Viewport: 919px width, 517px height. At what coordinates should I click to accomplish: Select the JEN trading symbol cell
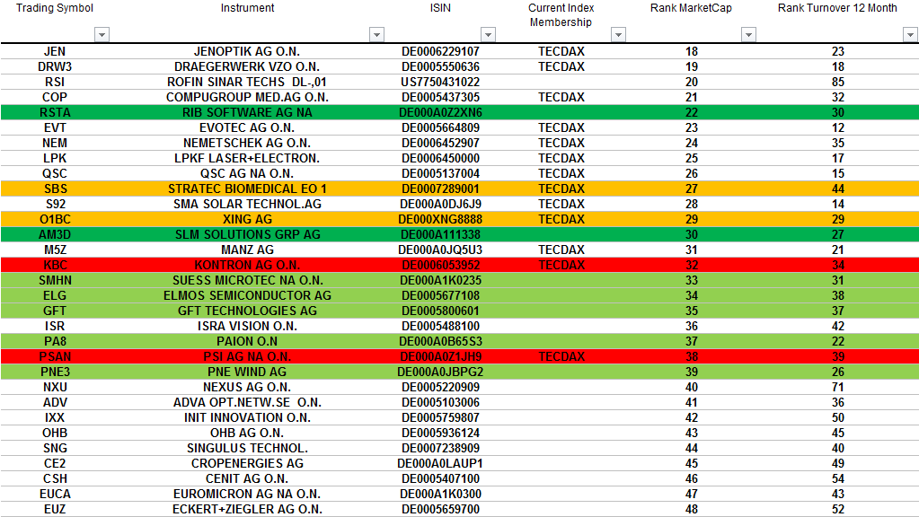pos(55,51)
